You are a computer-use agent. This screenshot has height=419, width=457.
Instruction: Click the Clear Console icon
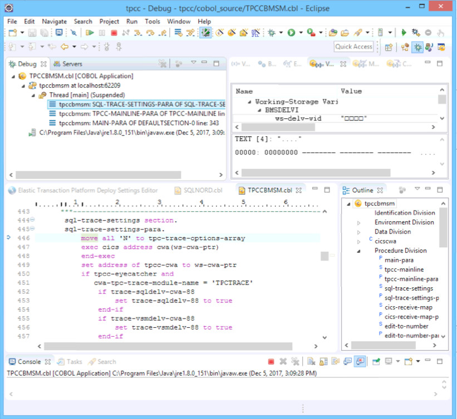[311, 362]
